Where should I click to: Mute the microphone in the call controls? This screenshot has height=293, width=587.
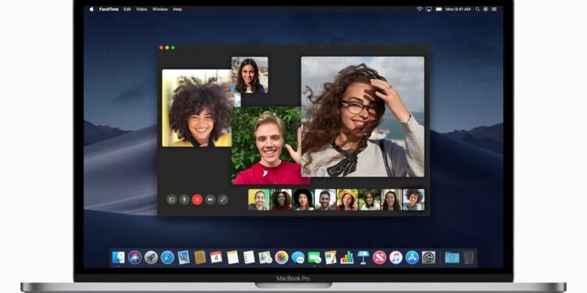[x=184, y=199]
